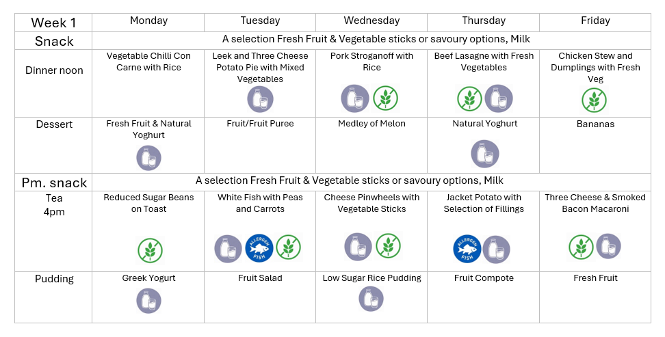
Task: Click the wheat icon under Pork Stroganoff with Rice
Action: [x=385, y=98]
